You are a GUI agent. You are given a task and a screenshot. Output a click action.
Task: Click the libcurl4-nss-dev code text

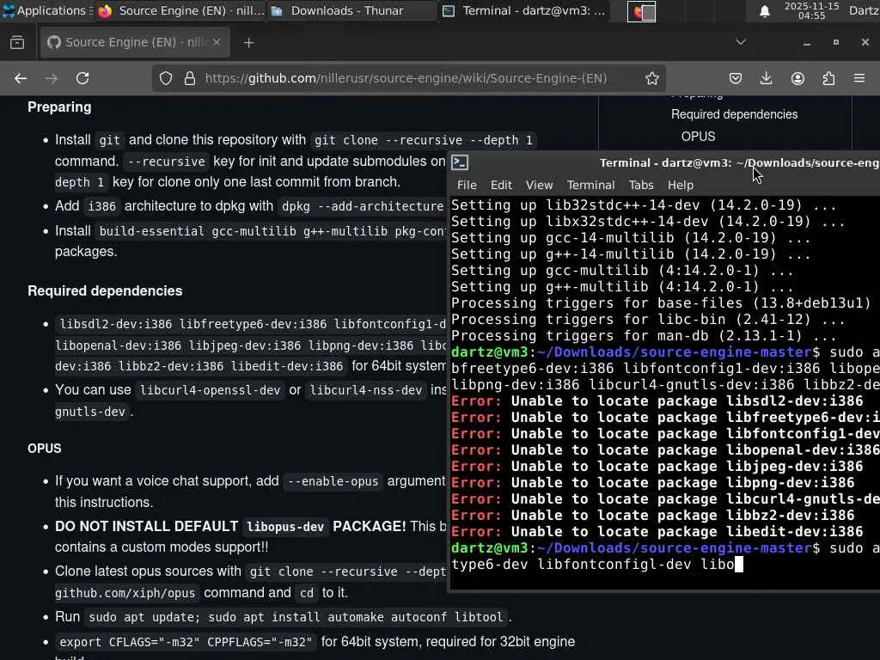pos(366,390)
